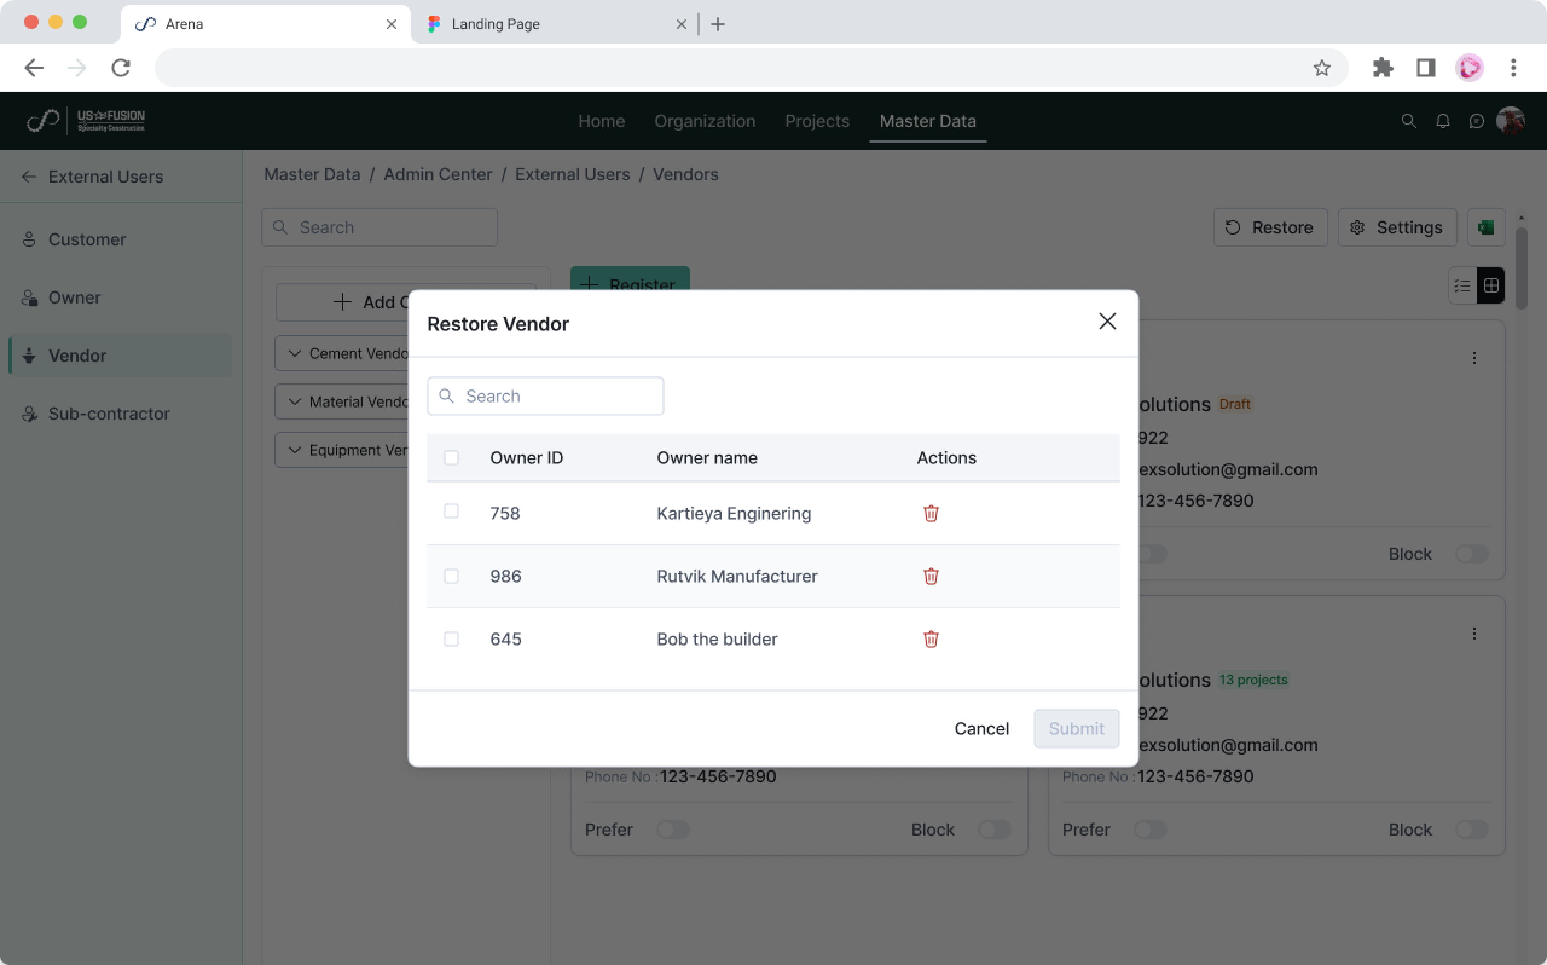
Task: Select the checkbox for Owner ID 986
Action: [x=451, y=576]
